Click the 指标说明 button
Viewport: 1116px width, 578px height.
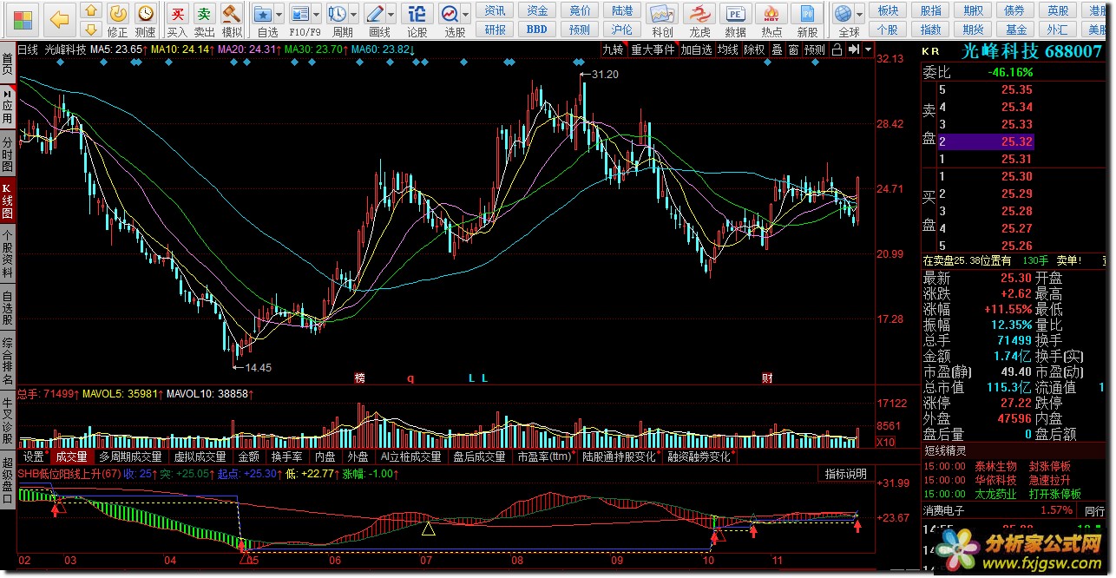pos(845,474)
